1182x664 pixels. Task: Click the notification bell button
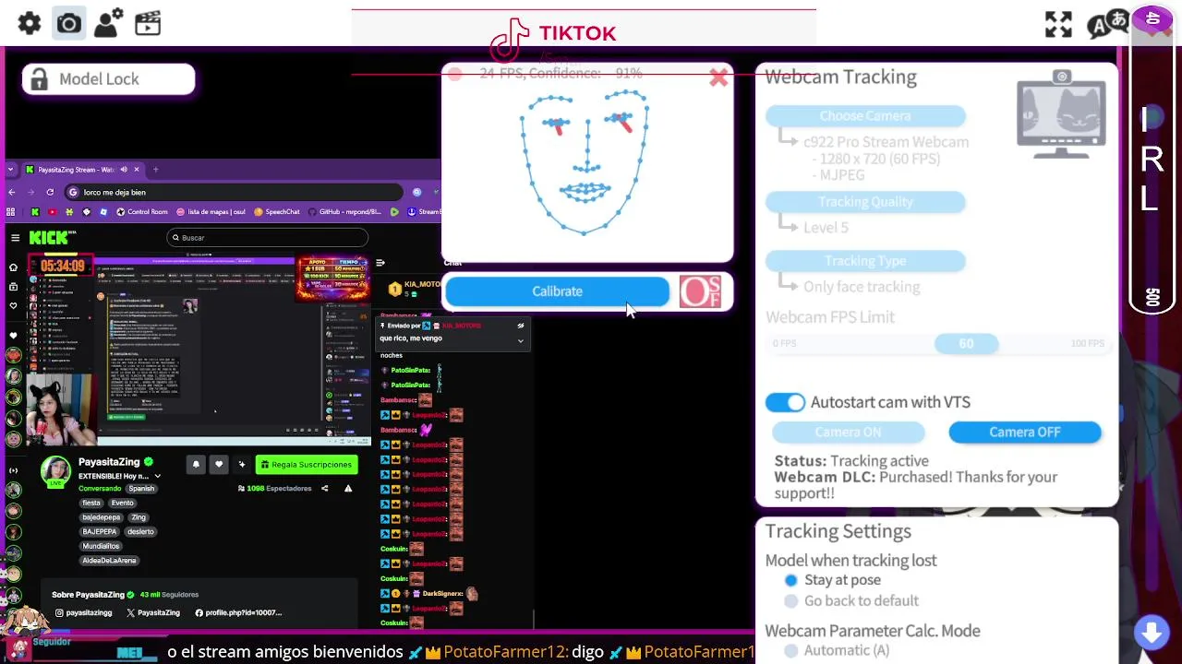click(x=196, y=465)
